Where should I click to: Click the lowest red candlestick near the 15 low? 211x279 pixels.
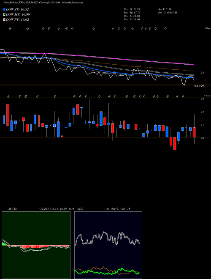click(x=175, y=143)
